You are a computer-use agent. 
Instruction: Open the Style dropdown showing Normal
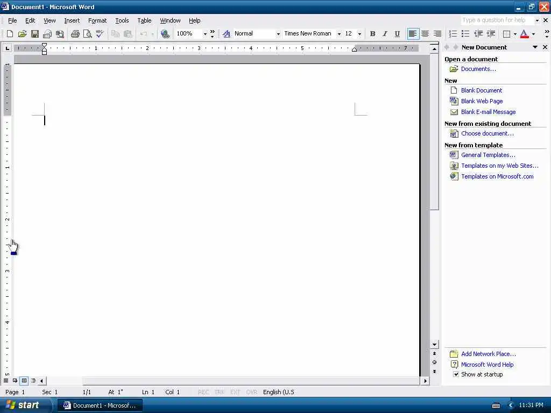[278, 34]
